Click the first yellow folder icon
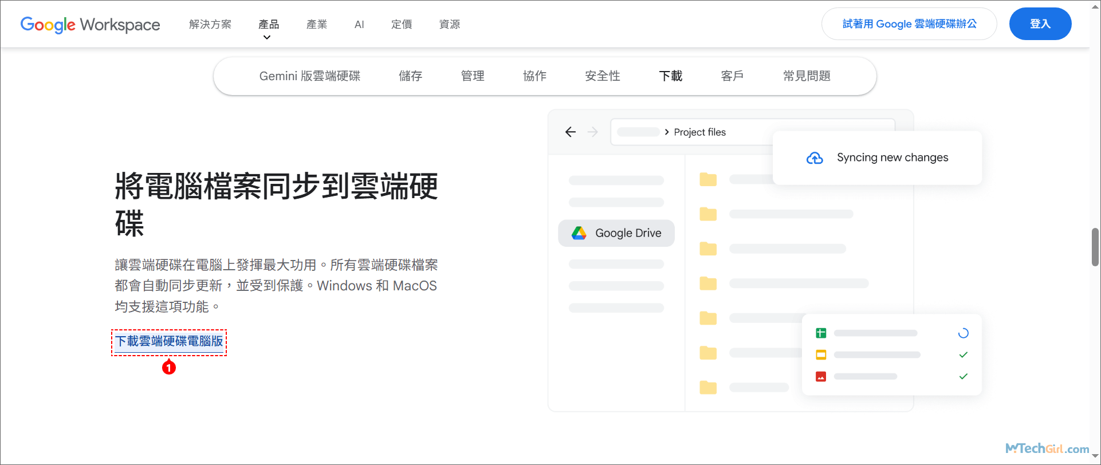This screenshot has width=1101, height=465. pyautogui.click(x=709, y=179)
